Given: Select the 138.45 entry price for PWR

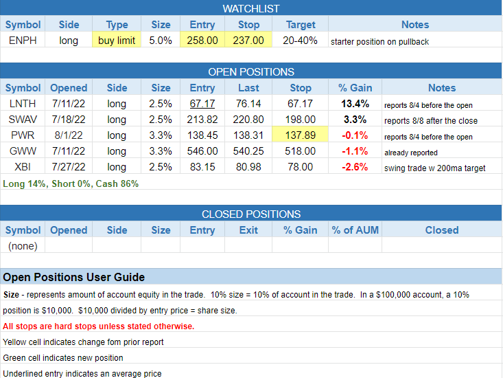Looking at the screenshot, I should (x=202, y=135).
